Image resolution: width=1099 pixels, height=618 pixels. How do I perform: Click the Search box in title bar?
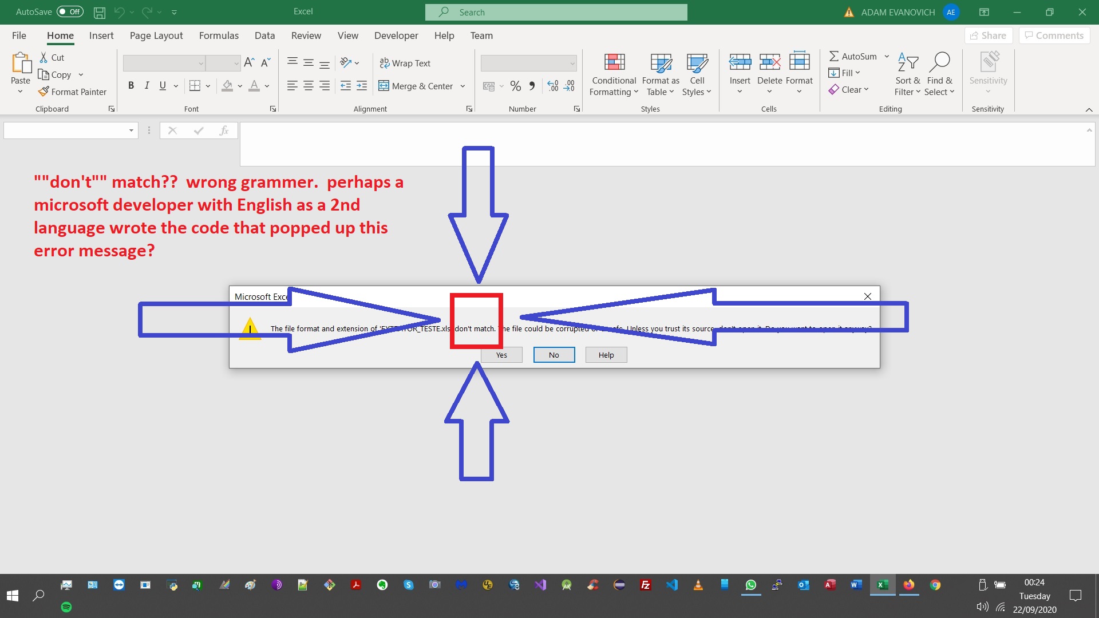click(x=556, y=12)
